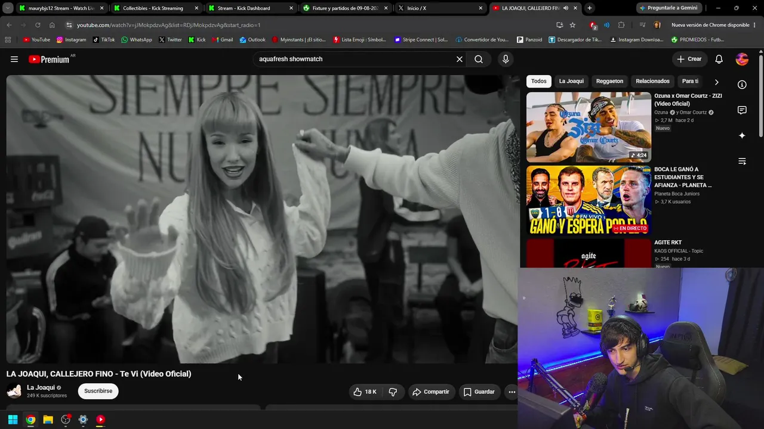
Task: Open the comments panel icon
Action: (x=742, y=110)
